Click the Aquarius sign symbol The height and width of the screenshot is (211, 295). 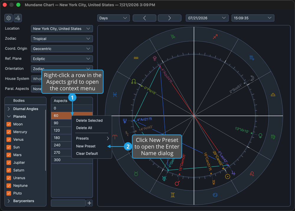(x=136, y=58)
